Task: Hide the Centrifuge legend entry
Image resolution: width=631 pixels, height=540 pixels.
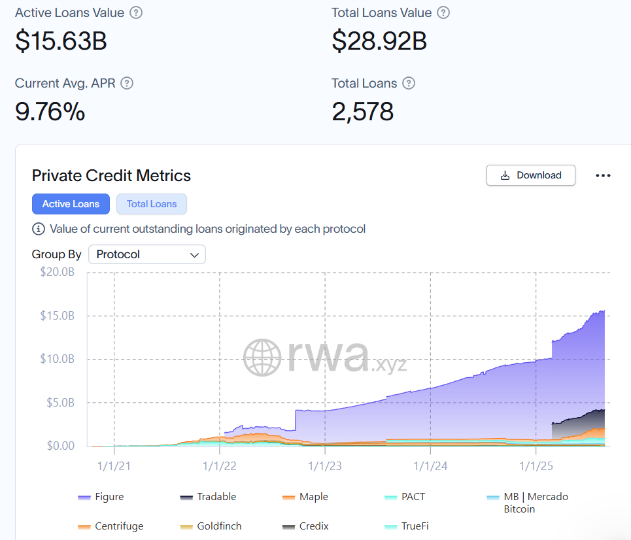Action: pos(118,526)
